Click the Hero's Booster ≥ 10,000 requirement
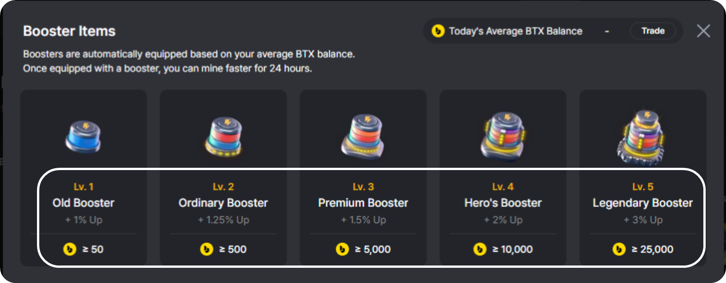Image resolution: width=726 pixels, height=283 pixels. click(x=512, y=249)
